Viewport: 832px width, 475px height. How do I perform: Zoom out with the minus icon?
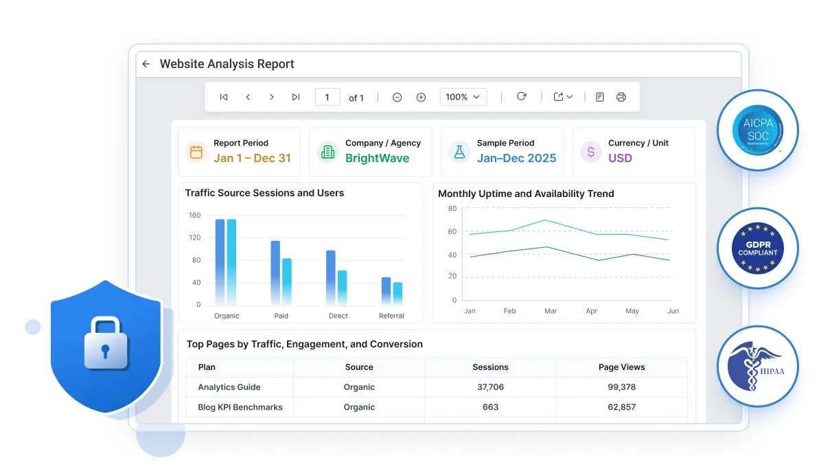click(397, 97)
